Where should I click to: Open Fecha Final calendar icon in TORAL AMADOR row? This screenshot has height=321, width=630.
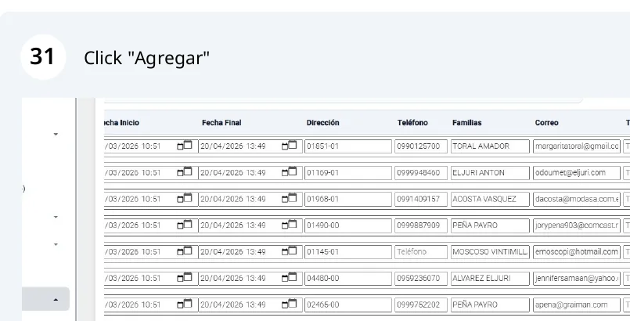[x=290, y=146]
